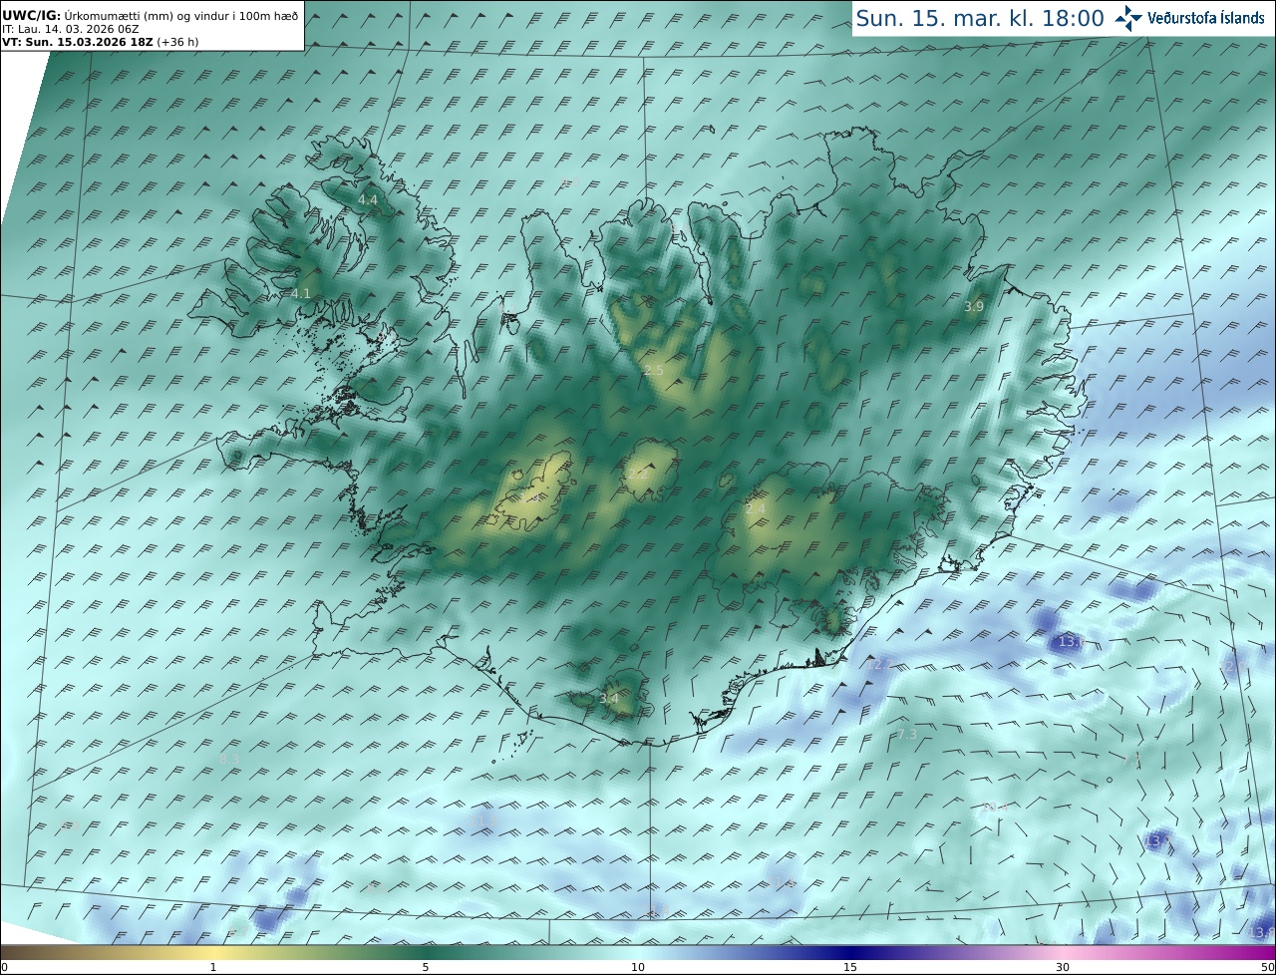Click the Veðurstofa Íslands logo emblem
The height and width of the screenshot is (975, 1276).
(x=1128, y=18)
